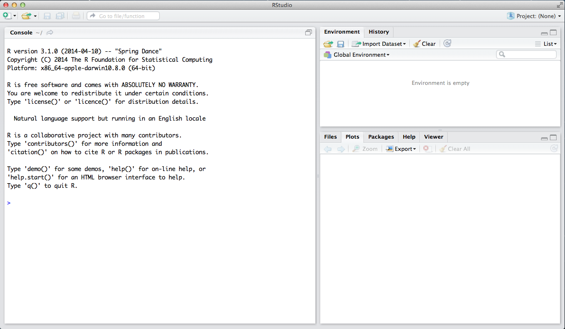Click Clear to empty the environment
This screenshot has height=329, width=565.
coord(424,44)
